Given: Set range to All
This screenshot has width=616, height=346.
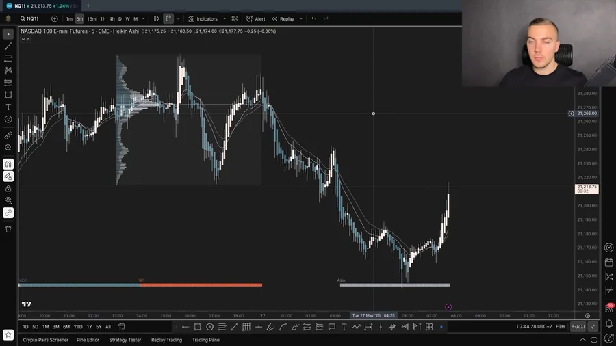Looking at the screenshot, I should (x=108, y=327).
